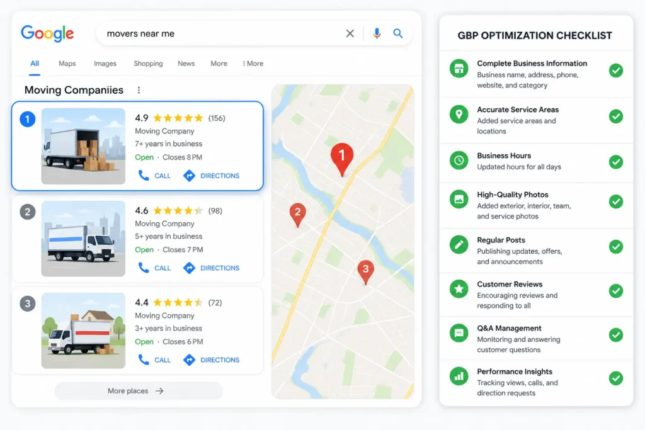Select map pin number 2

point(297,215)
